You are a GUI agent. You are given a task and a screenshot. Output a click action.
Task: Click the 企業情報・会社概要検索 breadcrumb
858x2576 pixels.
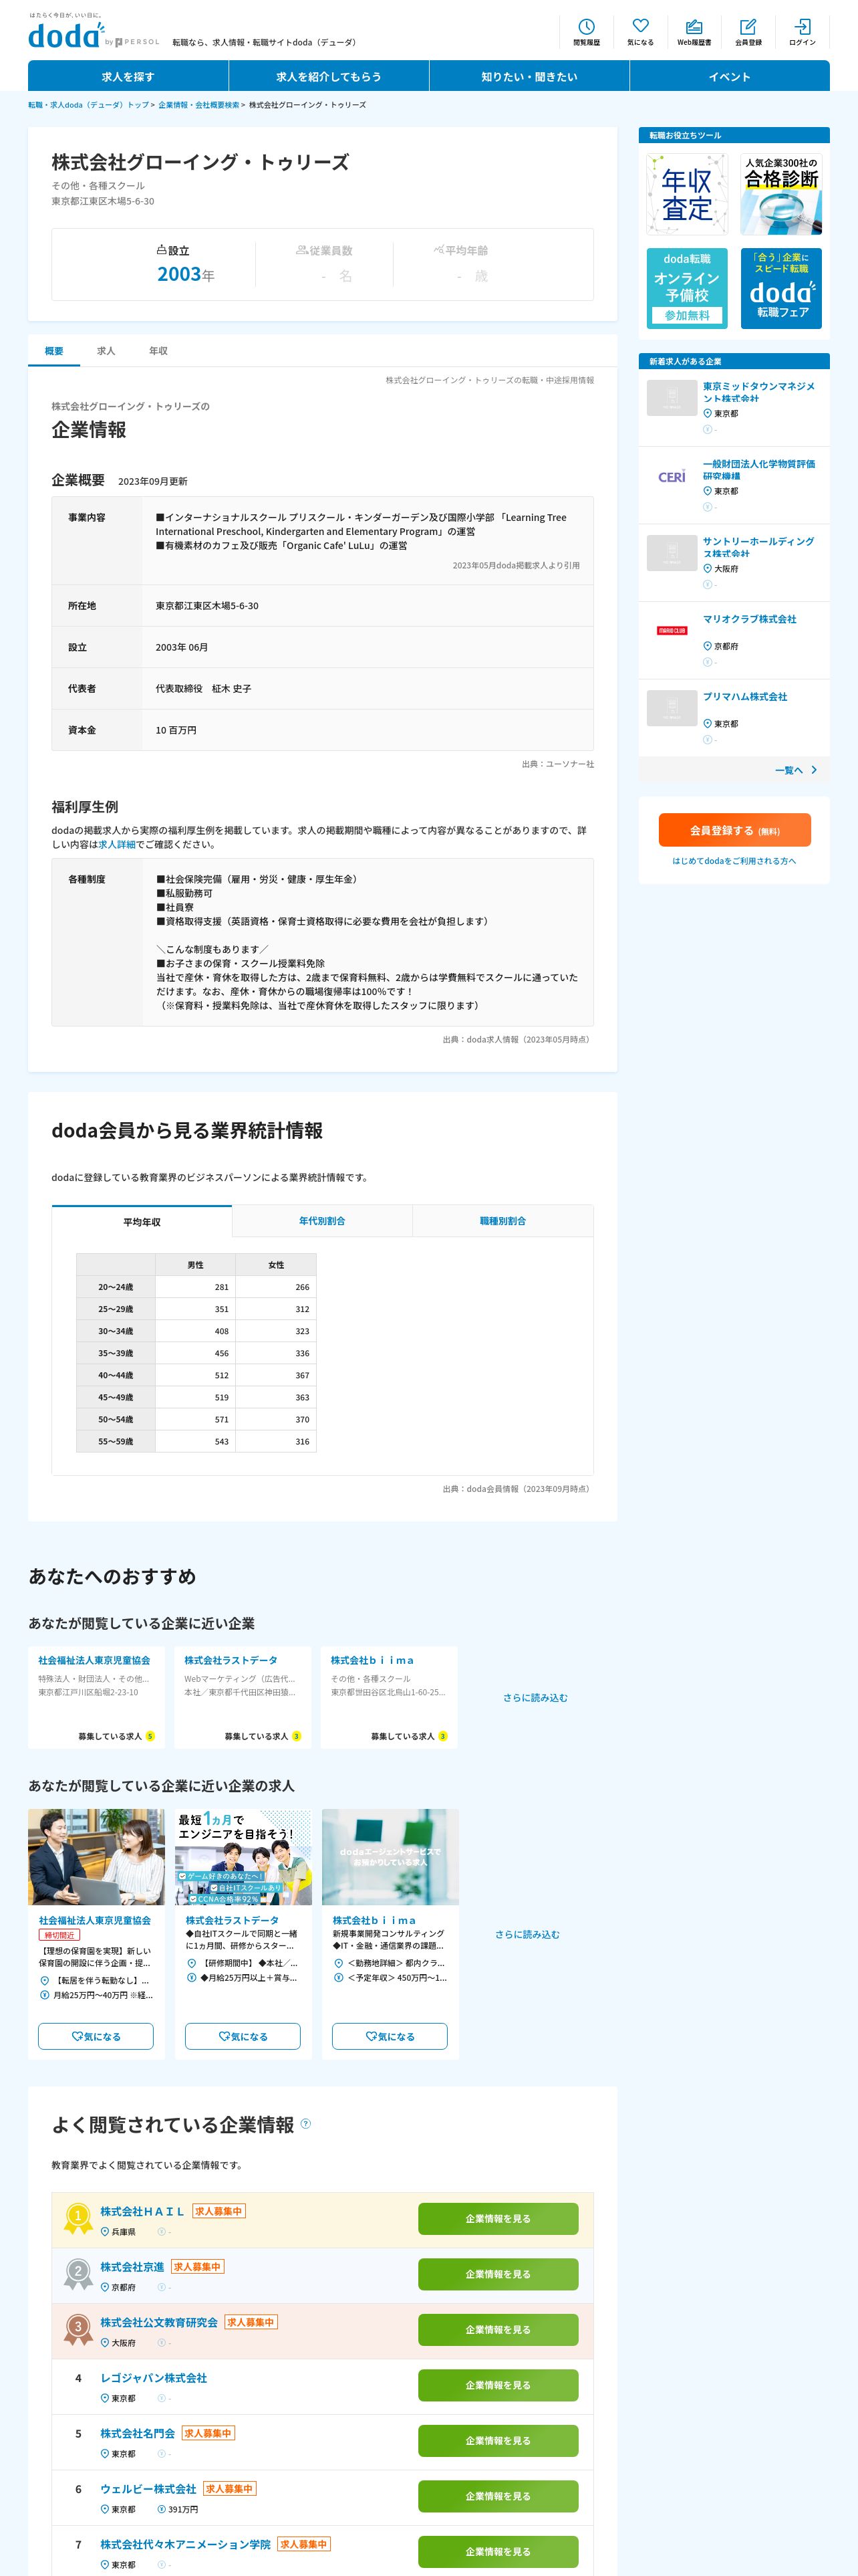(x=198, y=105)
